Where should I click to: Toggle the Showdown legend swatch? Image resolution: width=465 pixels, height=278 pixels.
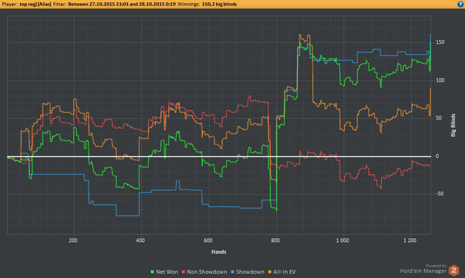coord(232,272)
